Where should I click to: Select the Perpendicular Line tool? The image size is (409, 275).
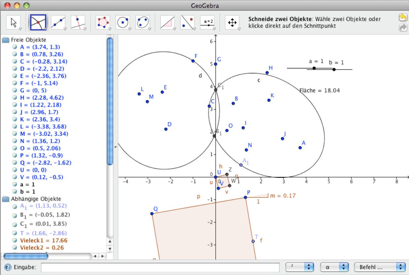(78, 22)
